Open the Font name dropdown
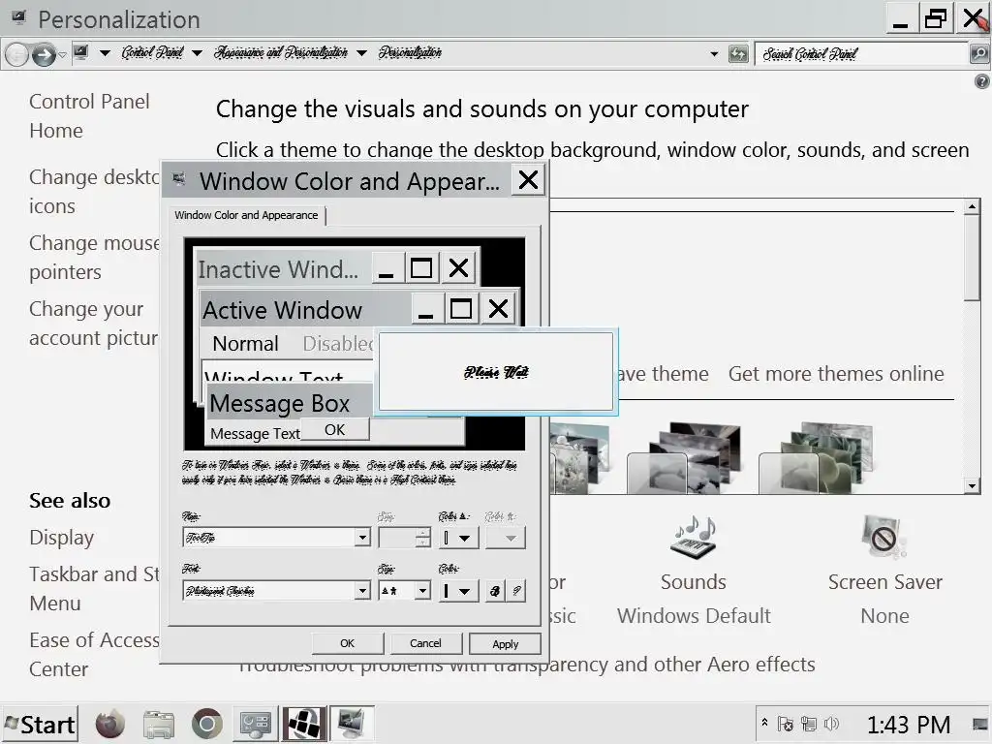This screenshot has height=744, width=992. pyautogui.click(x=276, y=590)
